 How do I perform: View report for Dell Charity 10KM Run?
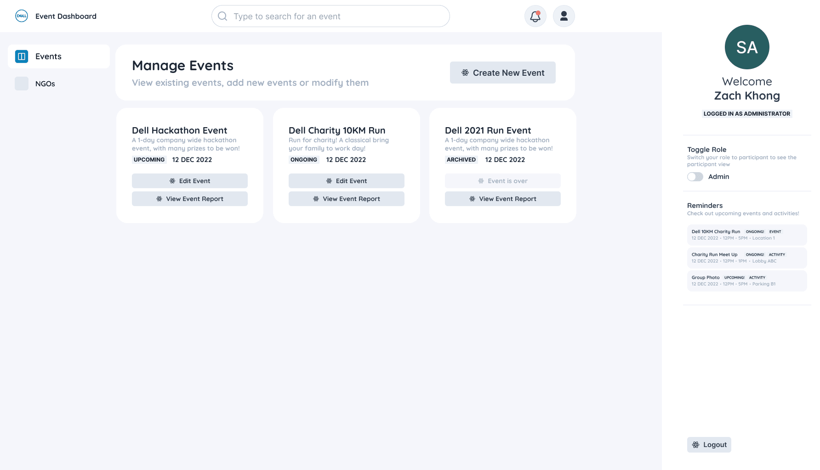click(x=347, y=199)
